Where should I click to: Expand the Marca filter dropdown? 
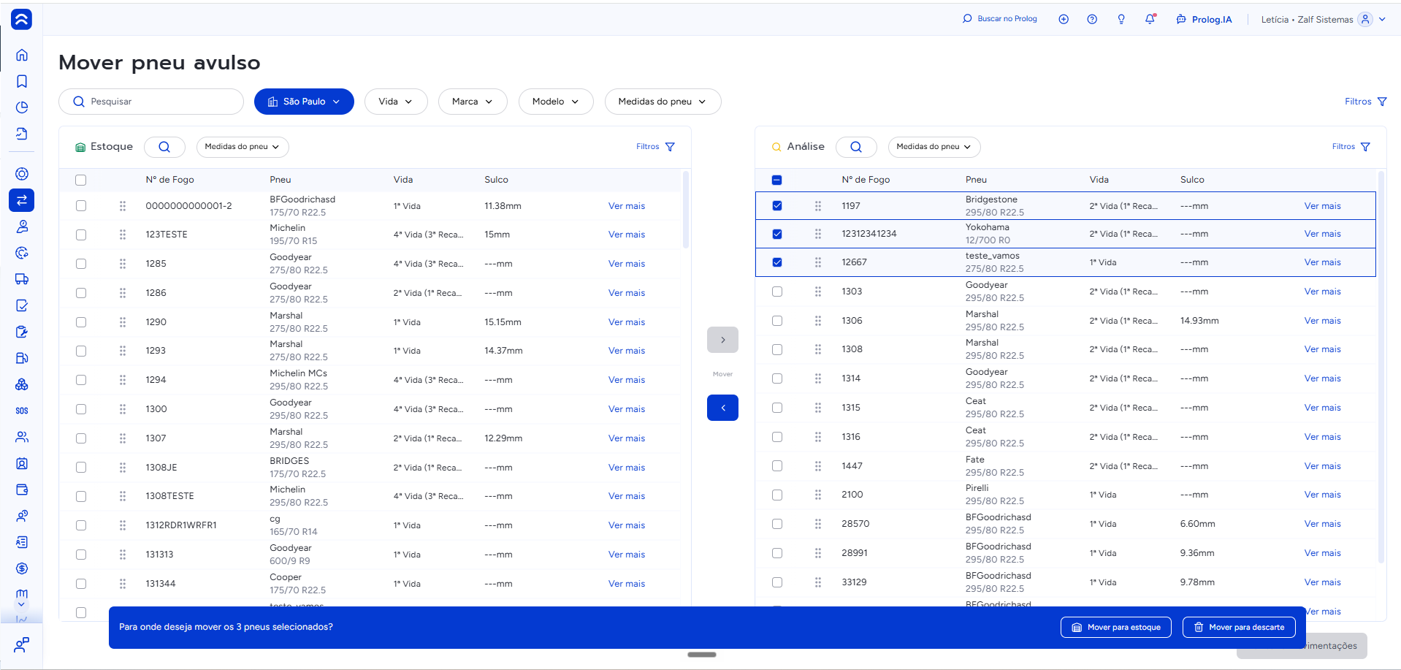click(x=473, y=102)
